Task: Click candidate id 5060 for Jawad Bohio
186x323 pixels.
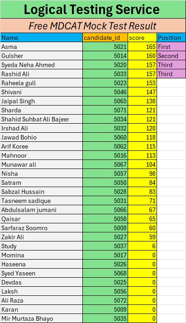Action: (x=105, y=137)
